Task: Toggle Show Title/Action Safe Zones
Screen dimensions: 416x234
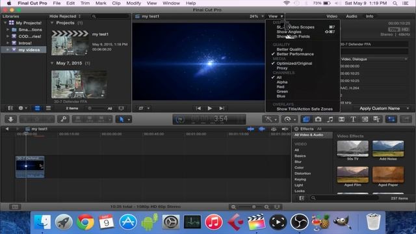Action: [x=305, y=109]
